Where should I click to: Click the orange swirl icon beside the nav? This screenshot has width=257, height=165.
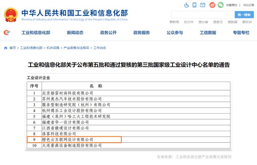tap(6, 32)
